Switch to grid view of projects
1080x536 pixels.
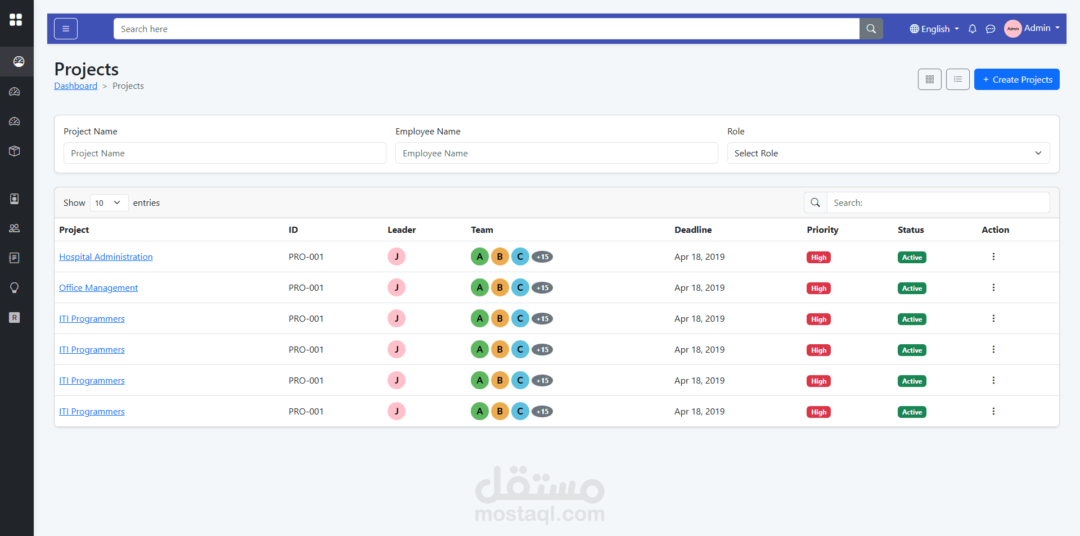pos(930,79)
